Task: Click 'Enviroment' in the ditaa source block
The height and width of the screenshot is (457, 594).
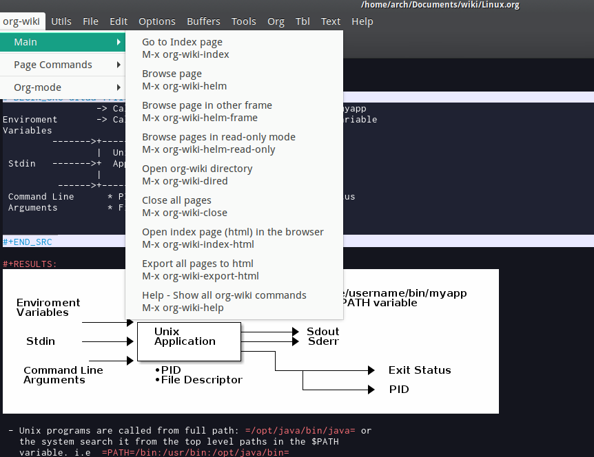Action: click(30, 120)
